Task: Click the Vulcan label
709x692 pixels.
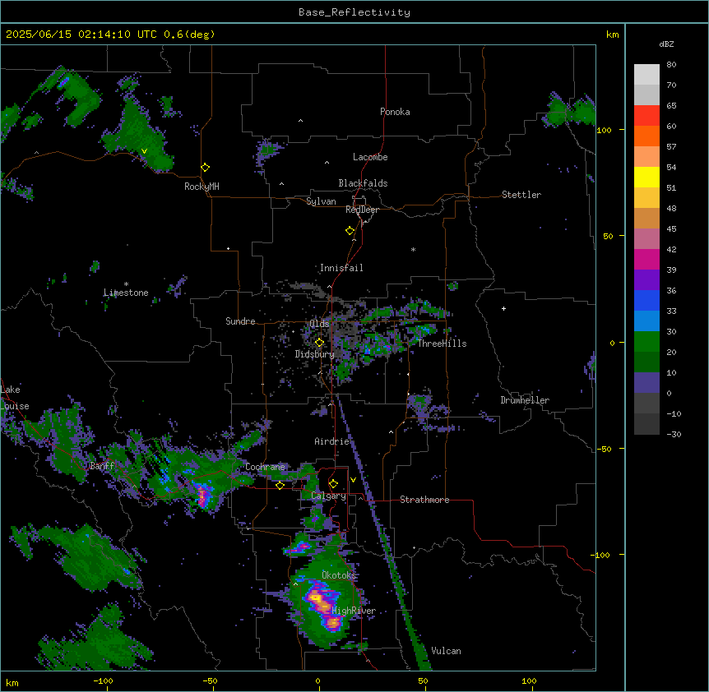Action: (446, 651)
